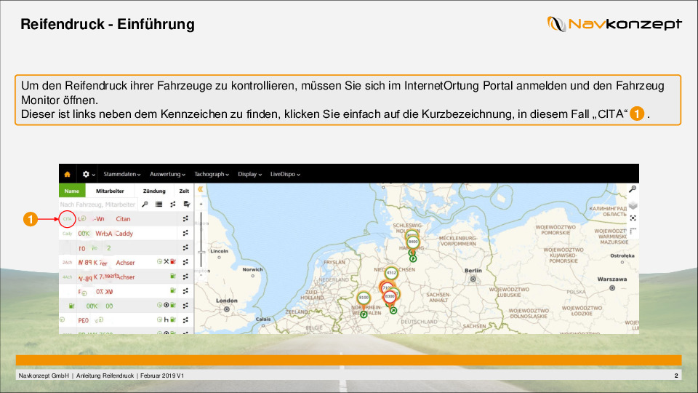Screen dimensions: 698x393
Task: Open the Stammdaten menu
Action: tap(122, 174)
